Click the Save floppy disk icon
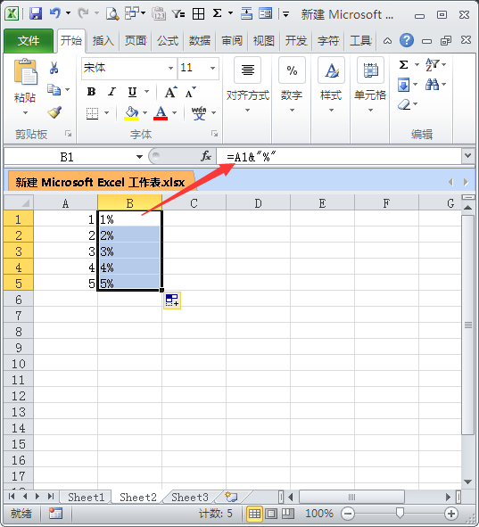Screen dimensions: 479x527 (36, 13)
